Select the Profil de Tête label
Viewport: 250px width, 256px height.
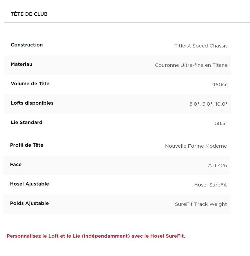click(27, 145)
